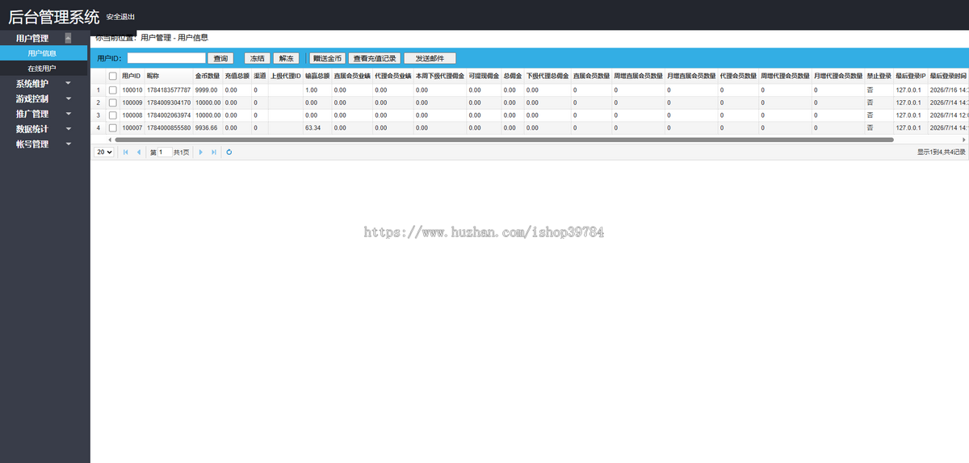
Task: Click left arrow of horizontal scrollbar
Action: (x=111, y=140)
